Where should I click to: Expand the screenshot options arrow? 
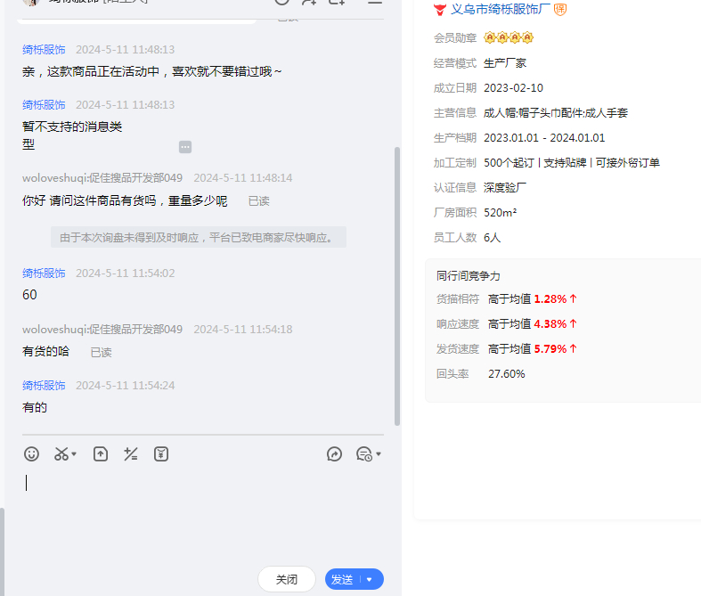pos(74,454)
